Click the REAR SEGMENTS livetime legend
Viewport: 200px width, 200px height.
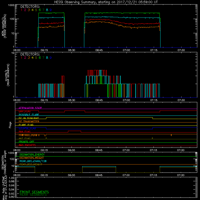pyautogui.click(x=33, y=195)
